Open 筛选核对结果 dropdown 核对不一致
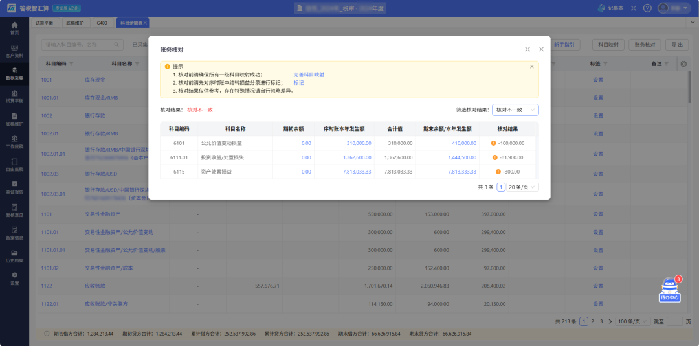This screenshot has width=699, height=346. click(x=515, y=110)
